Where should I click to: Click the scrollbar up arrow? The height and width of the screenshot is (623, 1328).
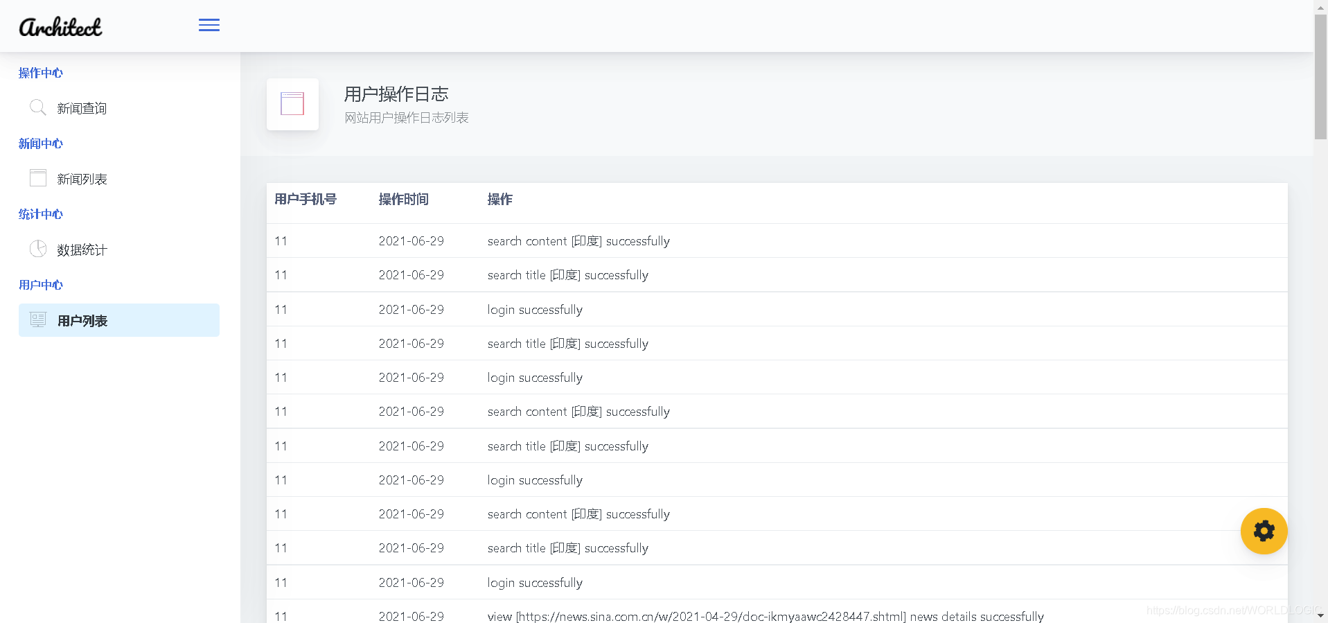[1320, 6]
